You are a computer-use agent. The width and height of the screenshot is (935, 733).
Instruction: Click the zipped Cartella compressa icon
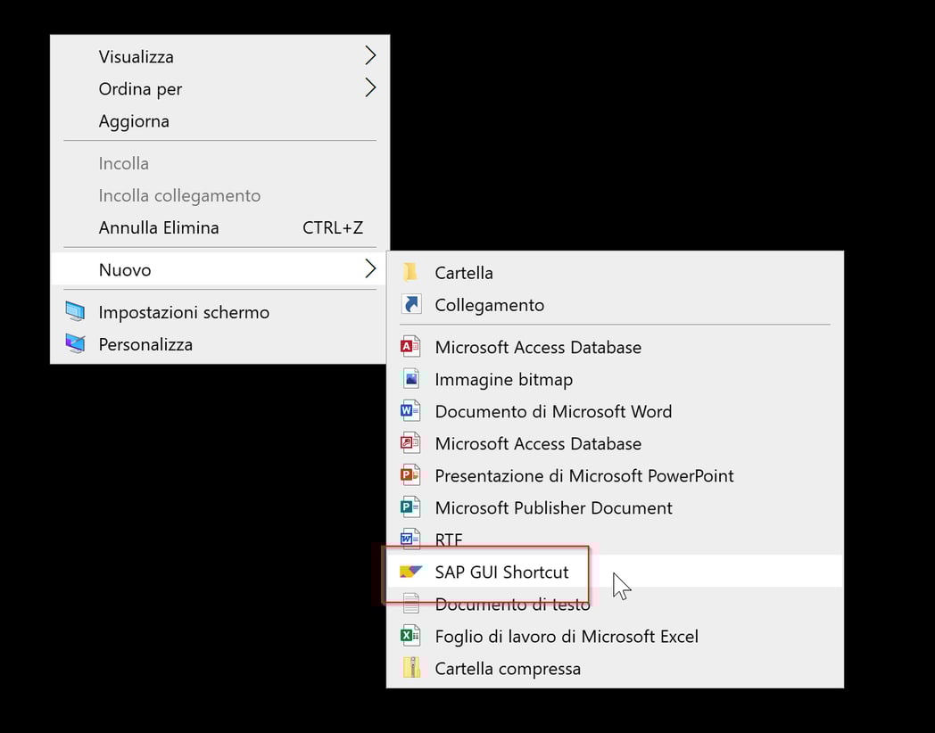(411, 668)
